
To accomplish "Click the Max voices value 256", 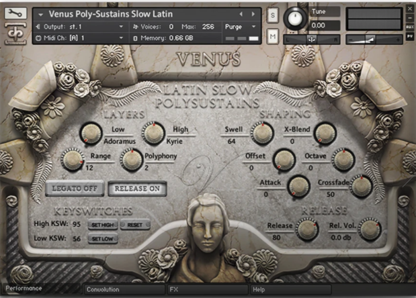I will (x=208, y=27).
